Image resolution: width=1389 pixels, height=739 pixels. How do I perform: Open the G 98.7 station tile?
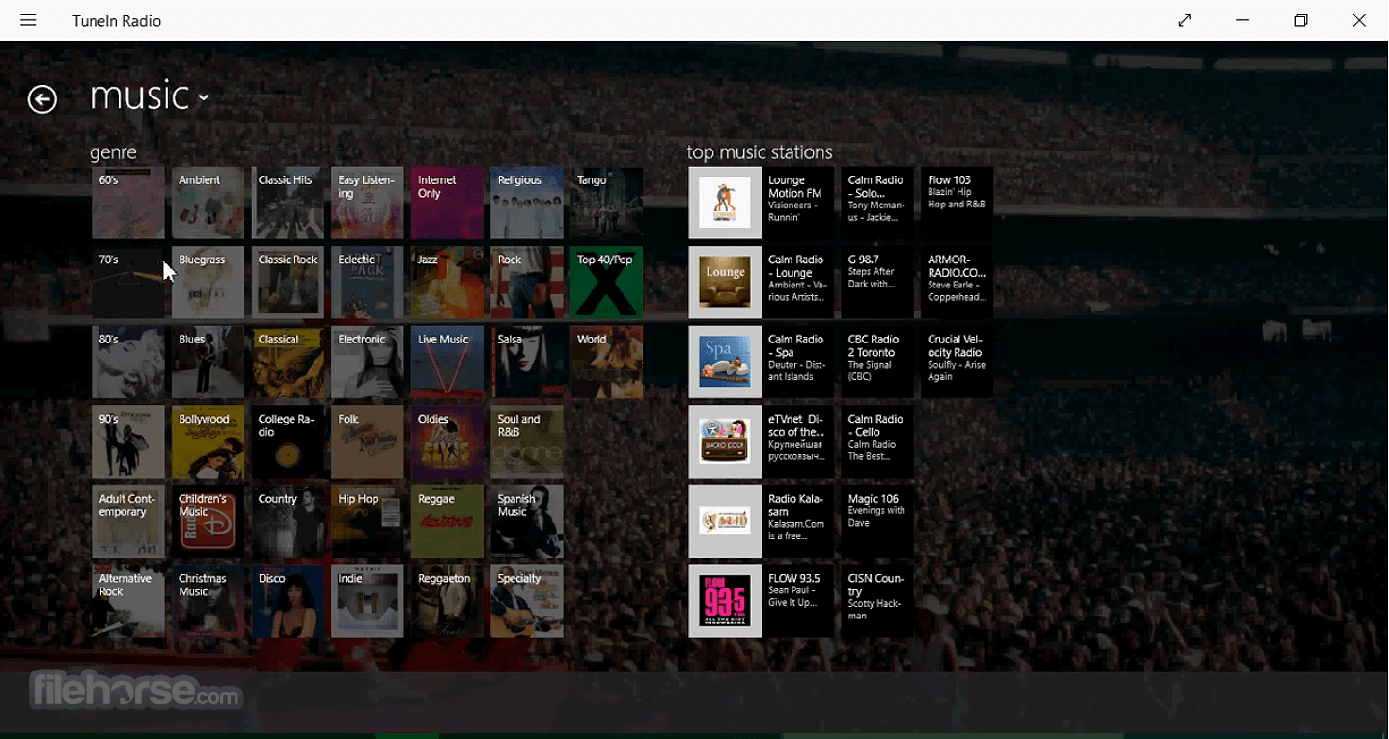pos(877,283)
